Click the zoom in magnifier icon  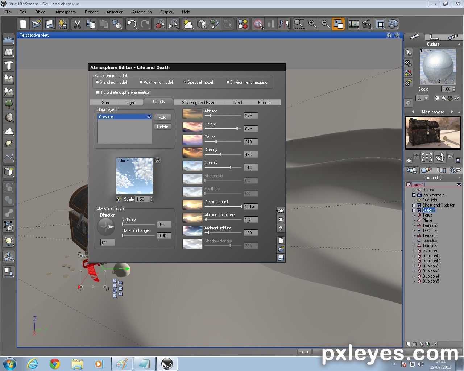(x=312, y=24)
